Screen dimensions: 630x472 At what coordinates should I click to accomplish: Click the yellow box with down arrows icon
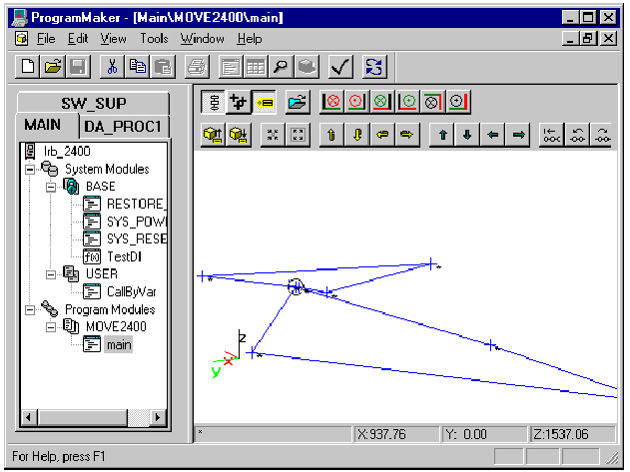[239, 135]
